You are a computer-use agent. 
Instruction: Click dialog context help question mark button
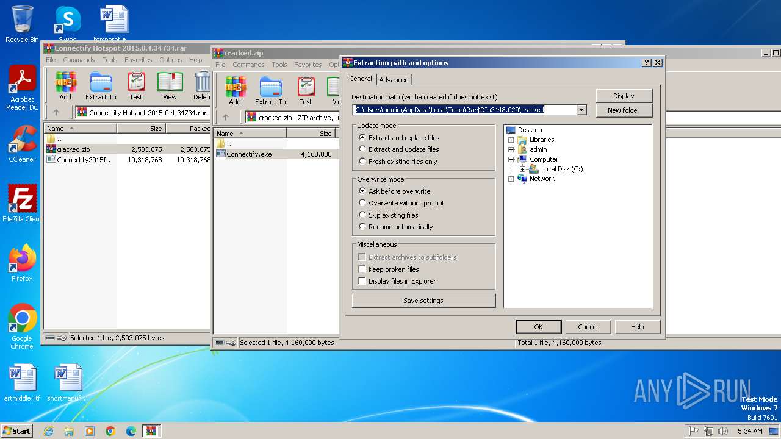click(647, 63)
